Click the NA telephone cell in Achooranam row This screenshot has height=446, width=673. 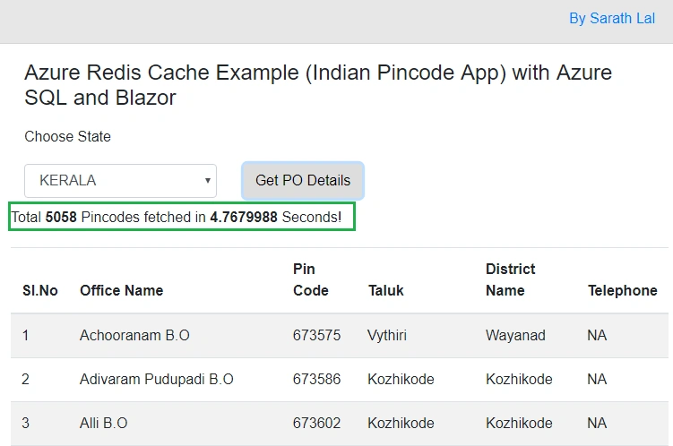(597, 335)
